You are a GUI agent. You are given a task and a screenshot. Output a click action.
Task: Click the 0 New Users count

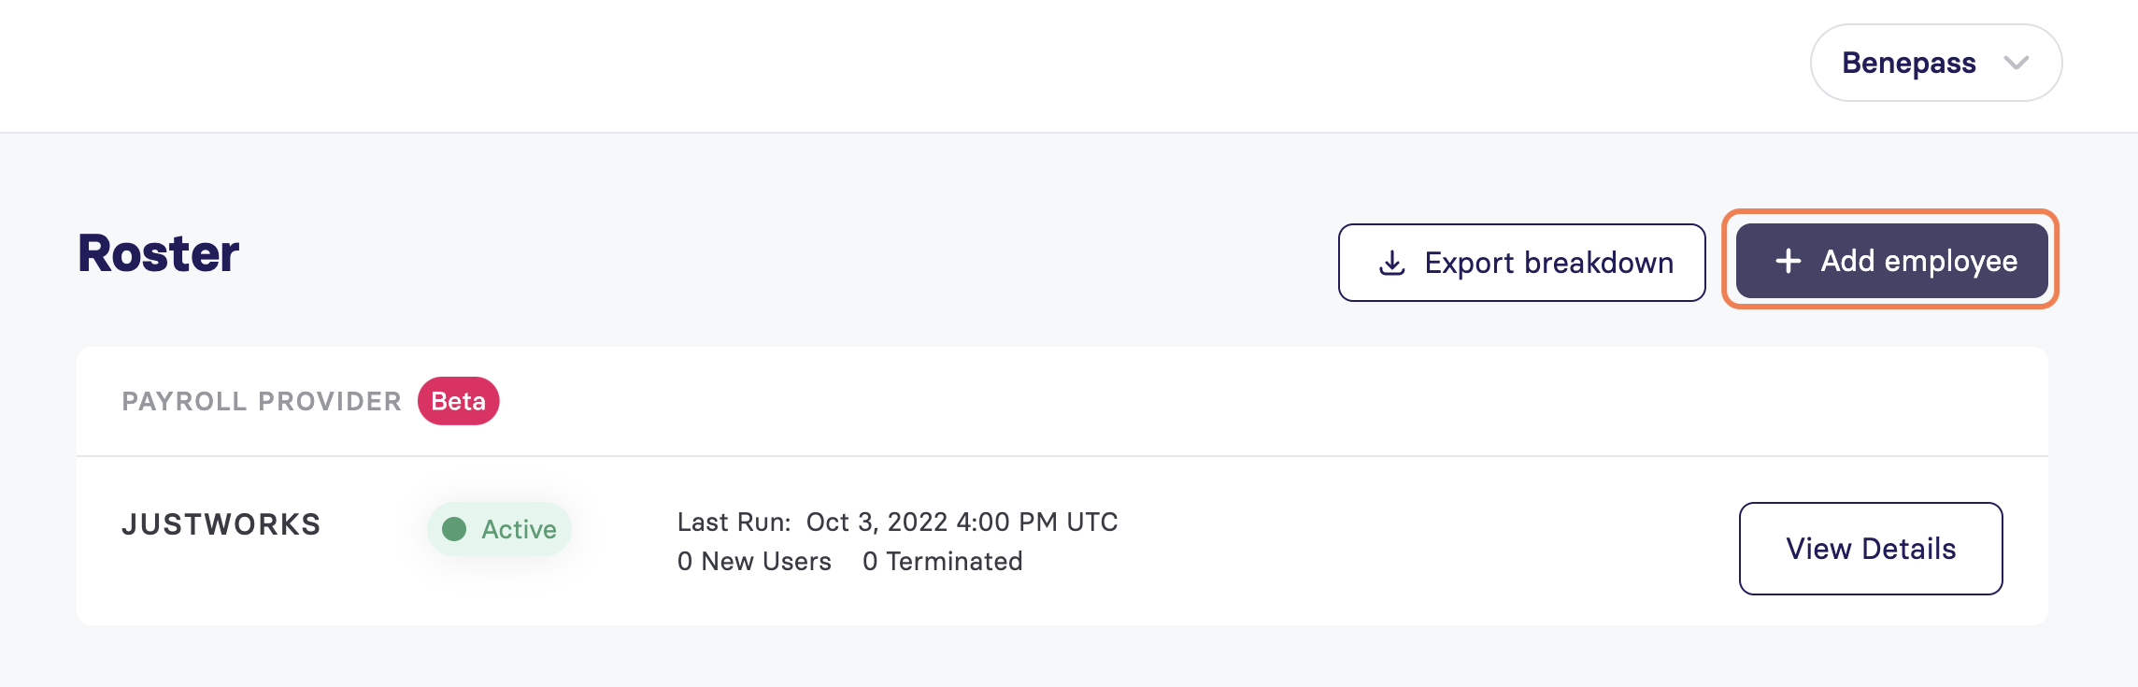tap(754, 561)
